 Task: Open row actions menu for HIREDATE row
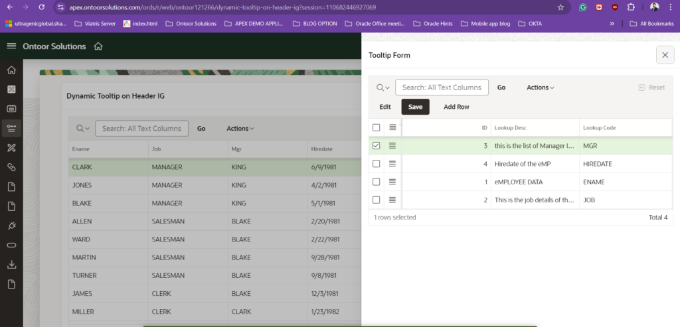pyautogui.click(x=392, y=164)
